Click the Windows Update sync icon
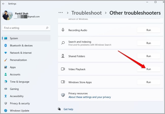165x114 pixels. click(6, 110)
